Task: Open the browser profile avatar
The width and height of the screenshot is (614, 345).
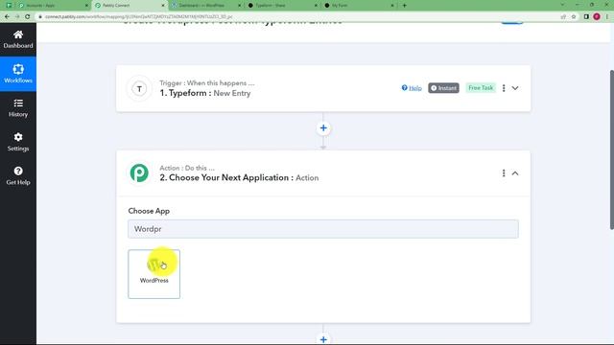Action: click(x=597, y=17)
